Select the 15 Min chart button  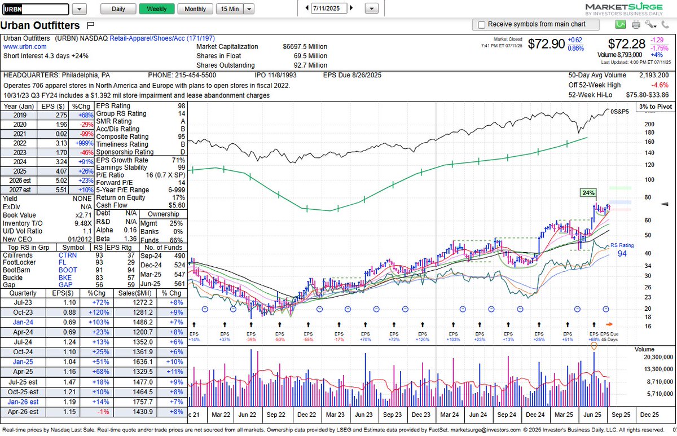coord(230,9)
